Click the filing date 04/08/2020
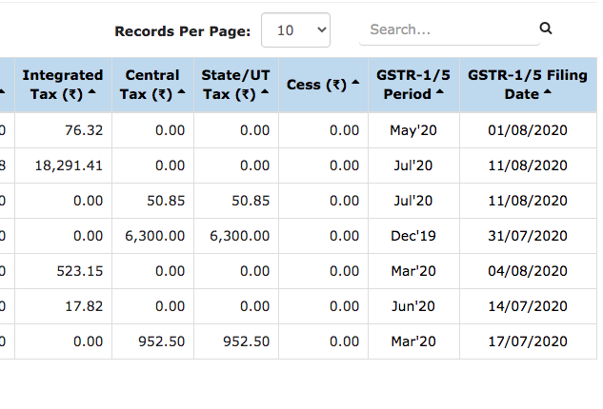Image resolution: width=603 pixels, height=409 pixels. point(528,271)
